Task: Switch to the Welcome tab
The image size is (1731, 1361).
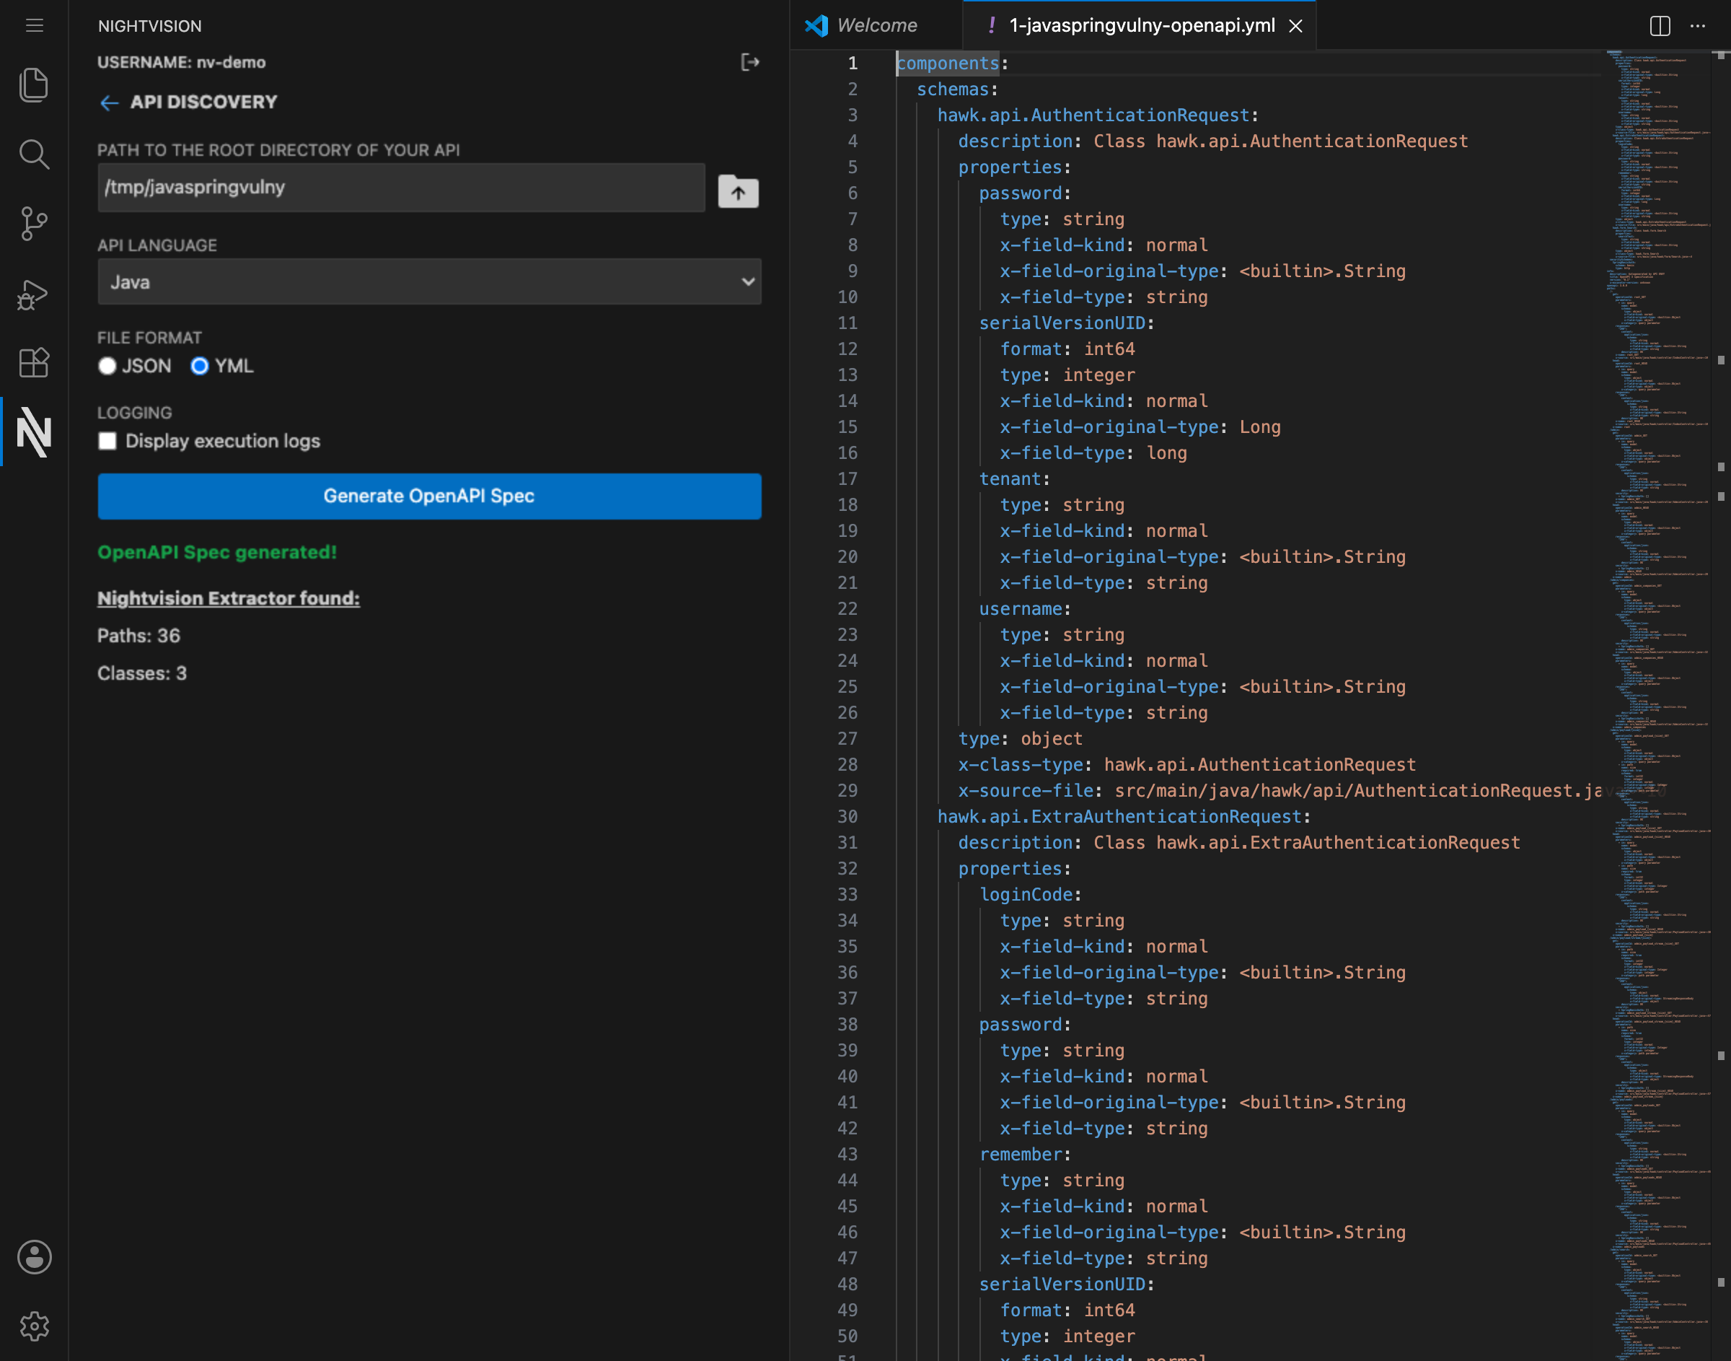Action: (876, 25)
